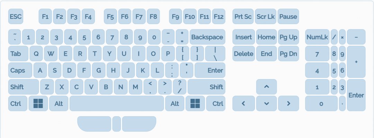Click the ESC key
This screenshot has height=138, width=374.
(16, 17)
